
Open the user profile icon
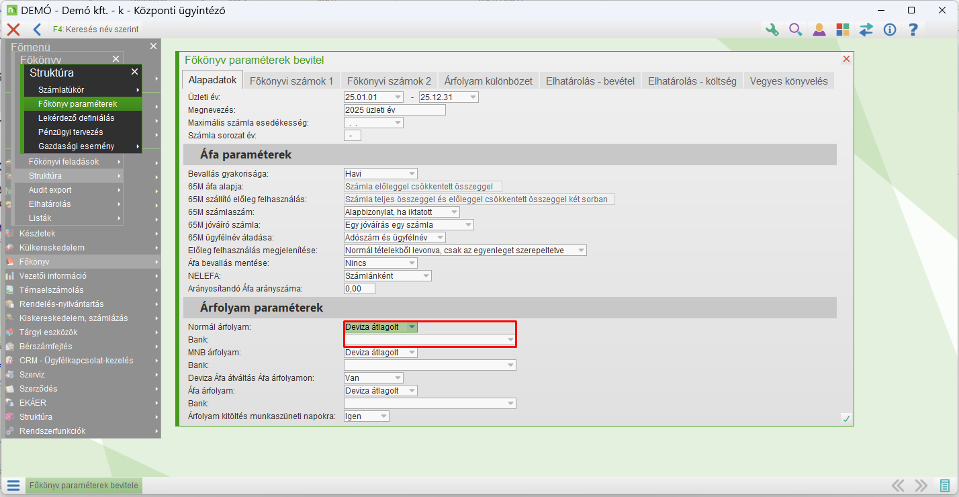(x=819, y=30)
